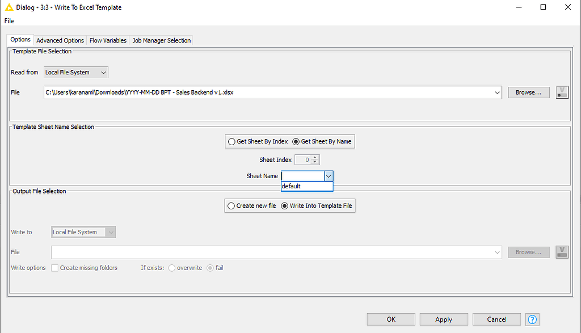Switch to the Flow Variables tab
581x333 pixels.
(108, 40)
